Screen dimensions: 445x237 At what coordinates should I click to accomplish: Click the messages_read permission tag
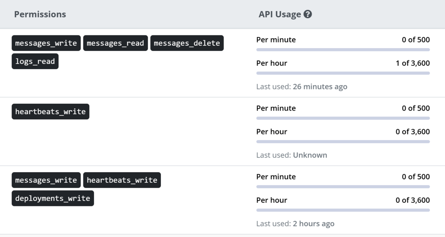click(116, 43)
